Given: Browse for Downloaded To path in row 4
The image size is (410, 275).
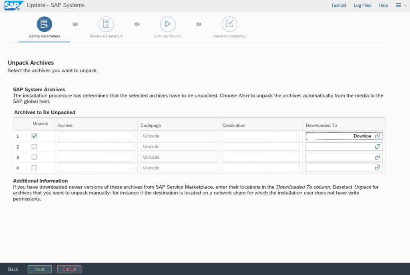Looking at the screenshot, I should coord(377,168).
